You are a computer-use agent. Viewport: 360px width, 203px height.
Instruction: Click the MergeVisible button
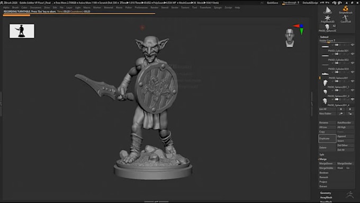point(327,168)
